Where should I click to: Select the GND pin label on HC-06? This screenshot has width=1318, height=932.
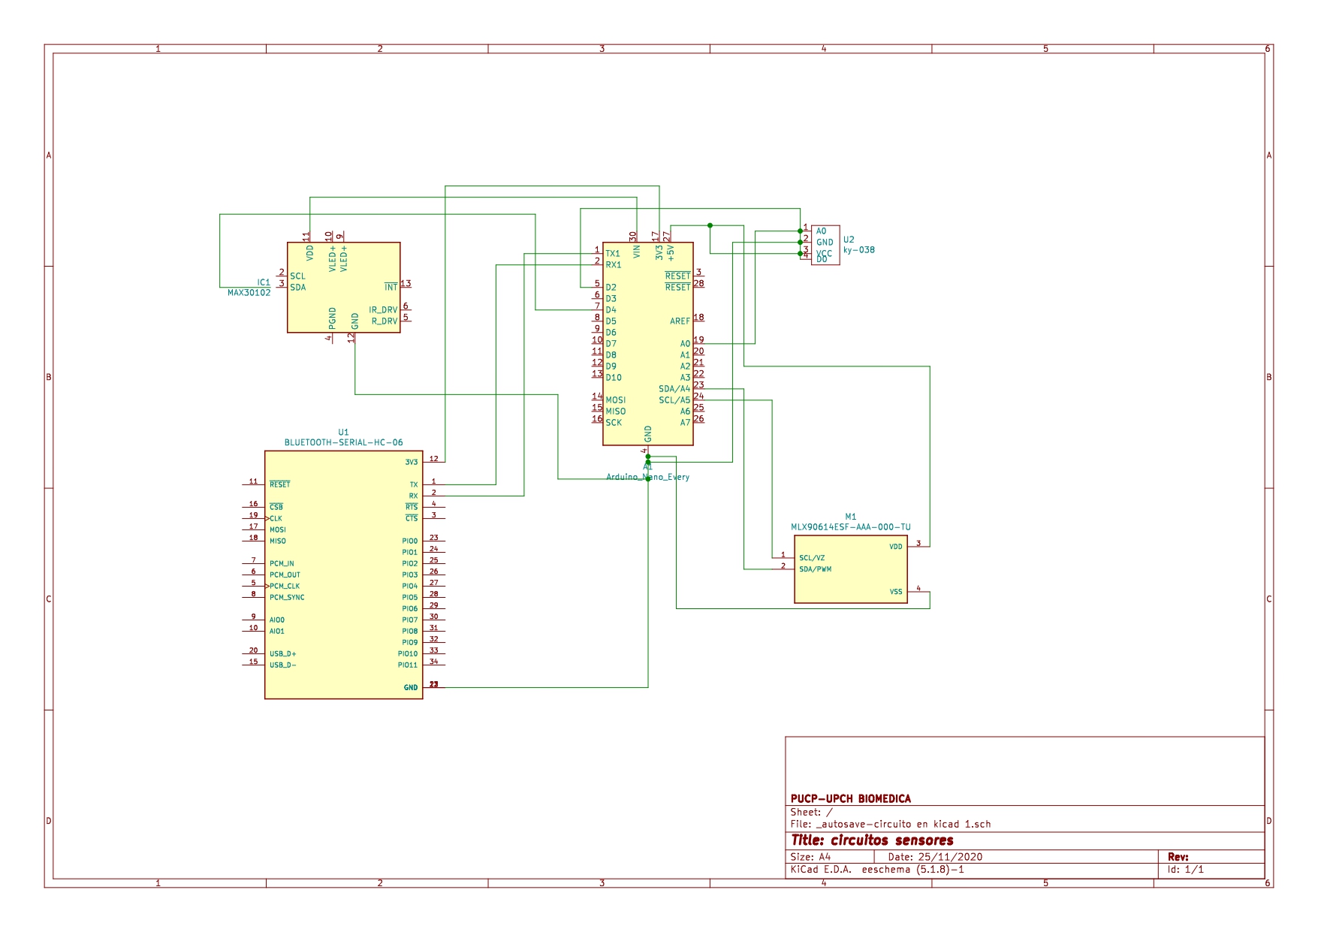(411, 688)
